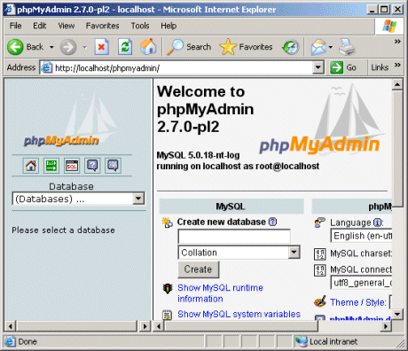408x351 pixels.
Task: Click main frame horizontal scroll right arrow
Action: coord(386,326)
